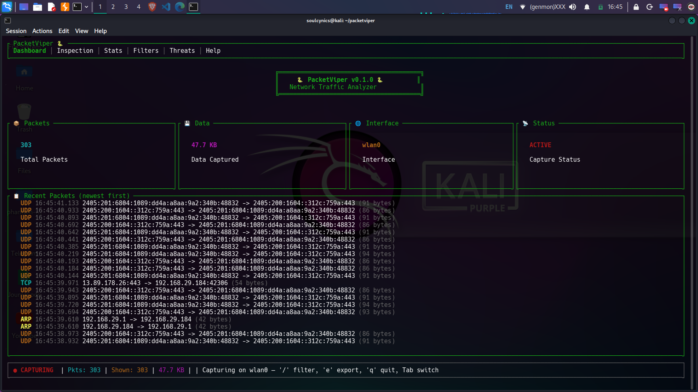Switch to the Stats tab
698x392 pixels.
tap(113, 51)
